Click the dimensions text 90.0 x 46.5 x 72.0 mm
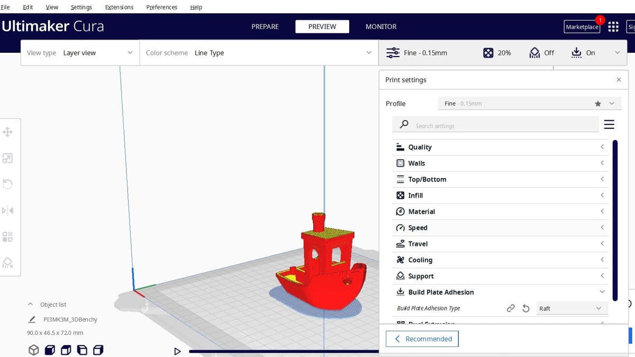Screen dimensions: 635x357 coord(55,333)
